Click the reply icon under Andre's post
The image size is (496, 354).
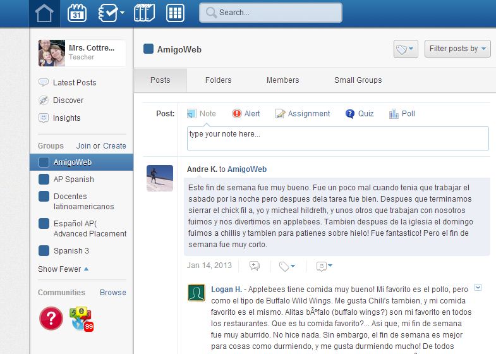click(x=254, y=266)
